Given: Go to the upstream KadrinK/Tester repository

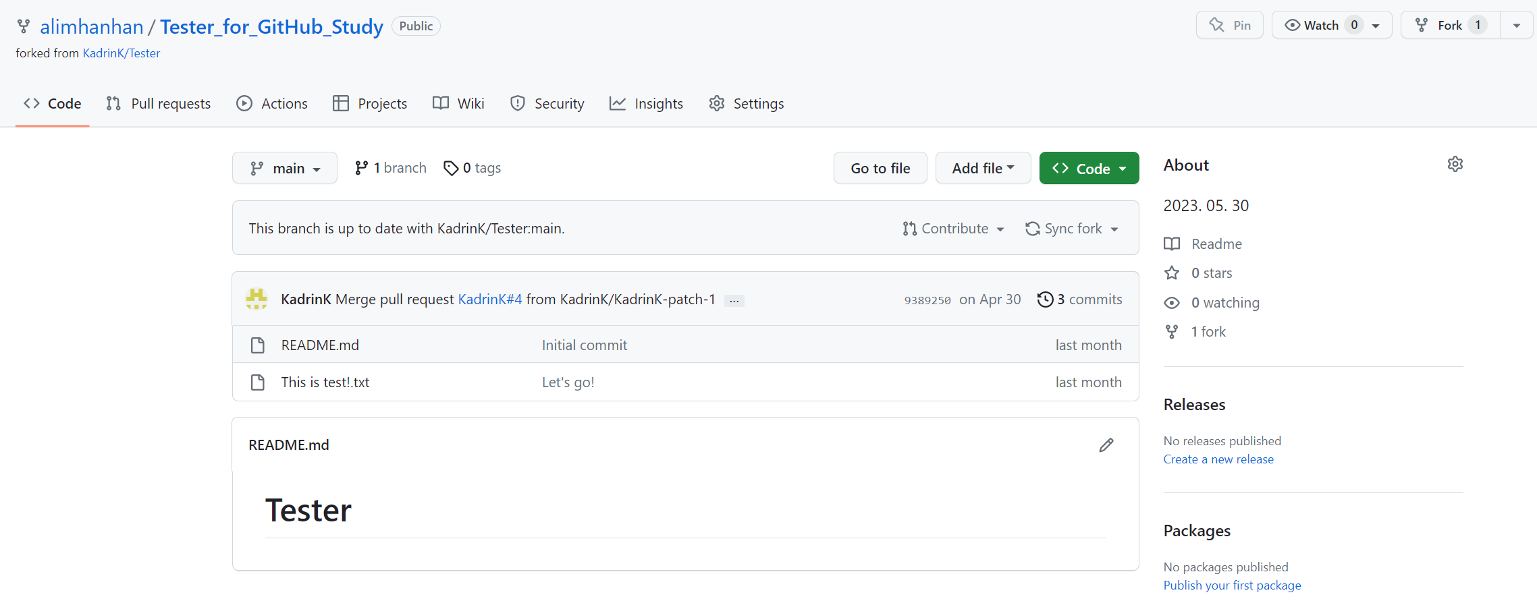Looking at the screenshot, I should click(122, 53).
